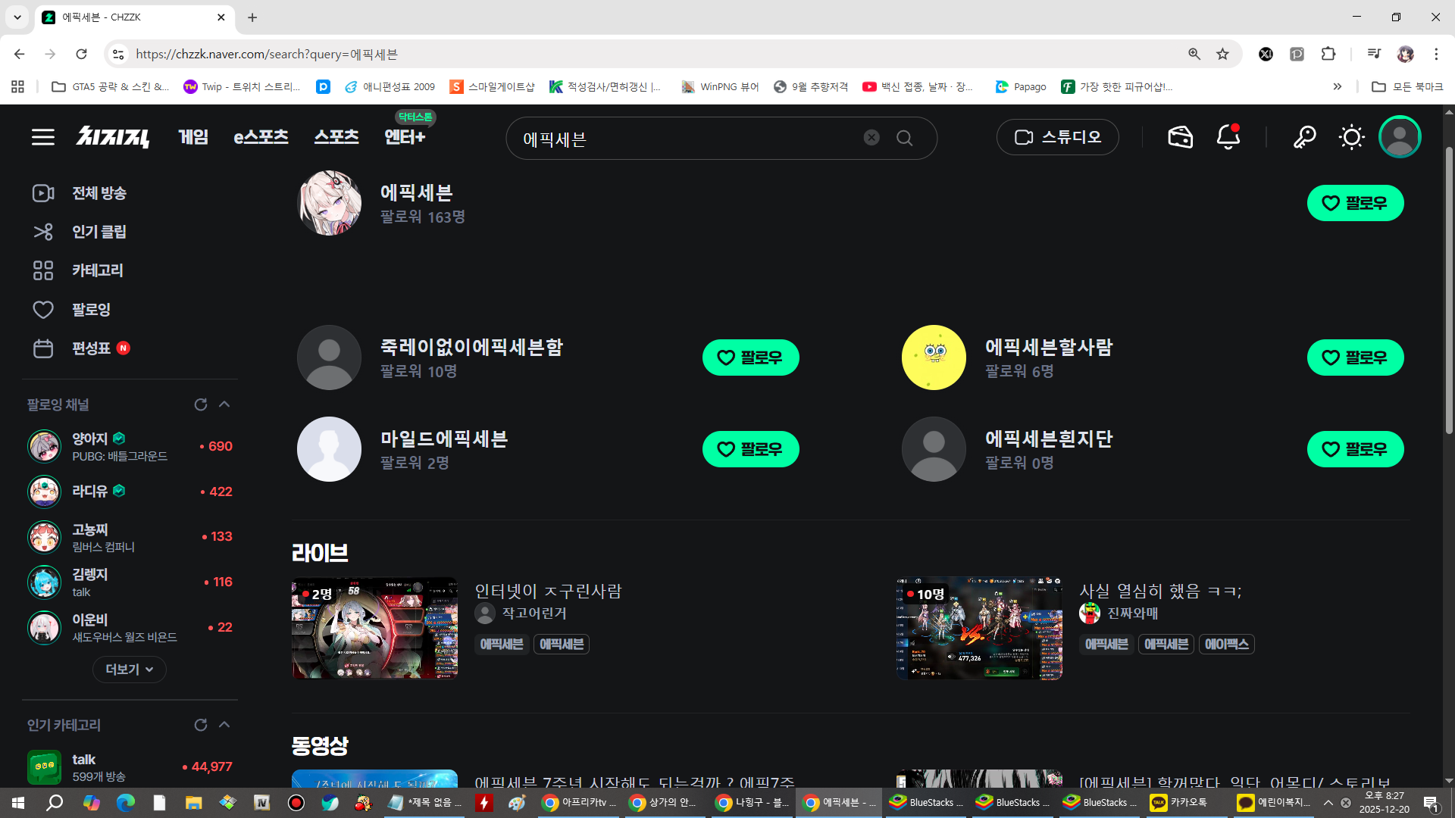
Task: Clear the search field with X icon
Action: tap(871, 137)
